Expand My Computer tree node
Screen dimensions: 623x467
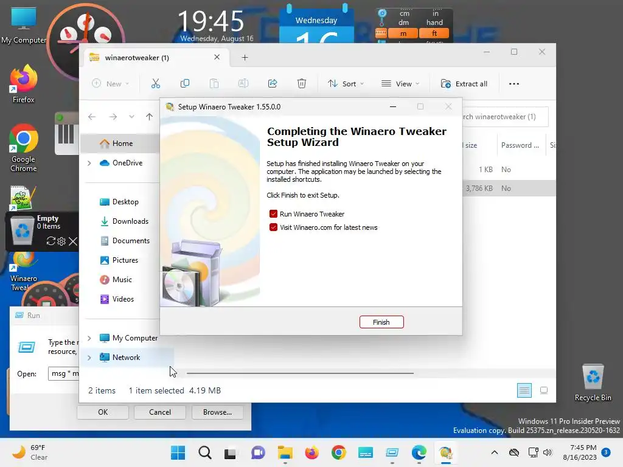tap(89, 338)
